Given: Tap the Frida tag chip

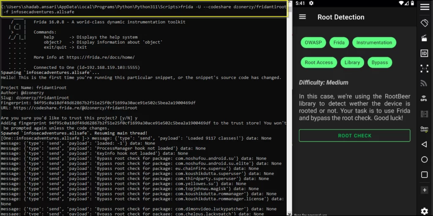Looking at the screenshot, I should coord(339,43).
